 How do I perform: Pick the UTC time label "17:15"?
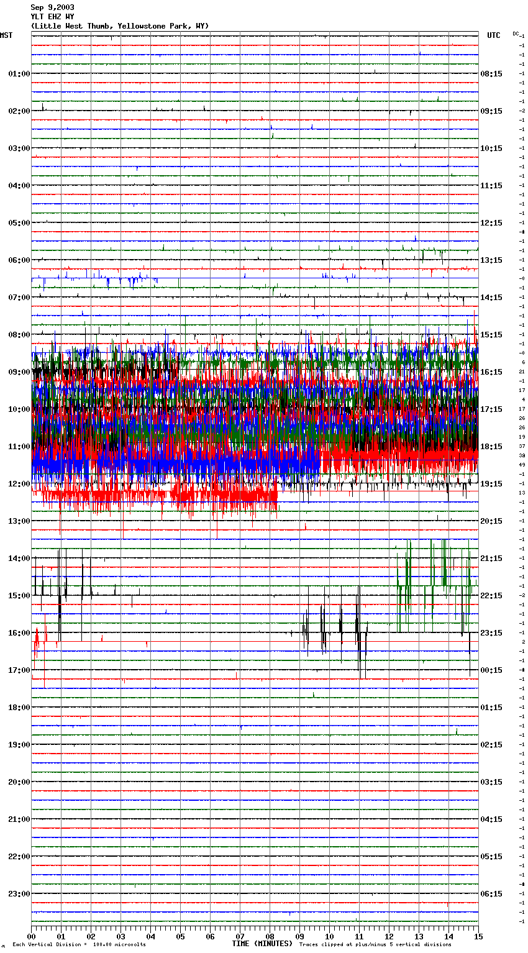(491, 409)
